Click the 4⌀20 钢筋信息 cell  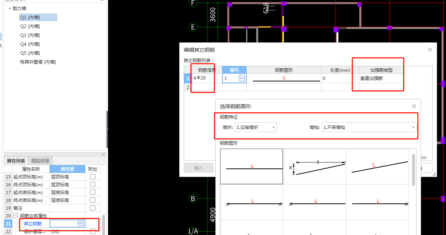pos(207,78)
